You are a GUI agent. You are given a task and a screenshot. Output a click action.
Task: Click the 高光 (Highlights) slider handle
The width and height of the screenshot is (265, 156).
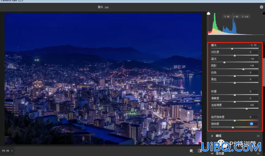tap(224, 62)
